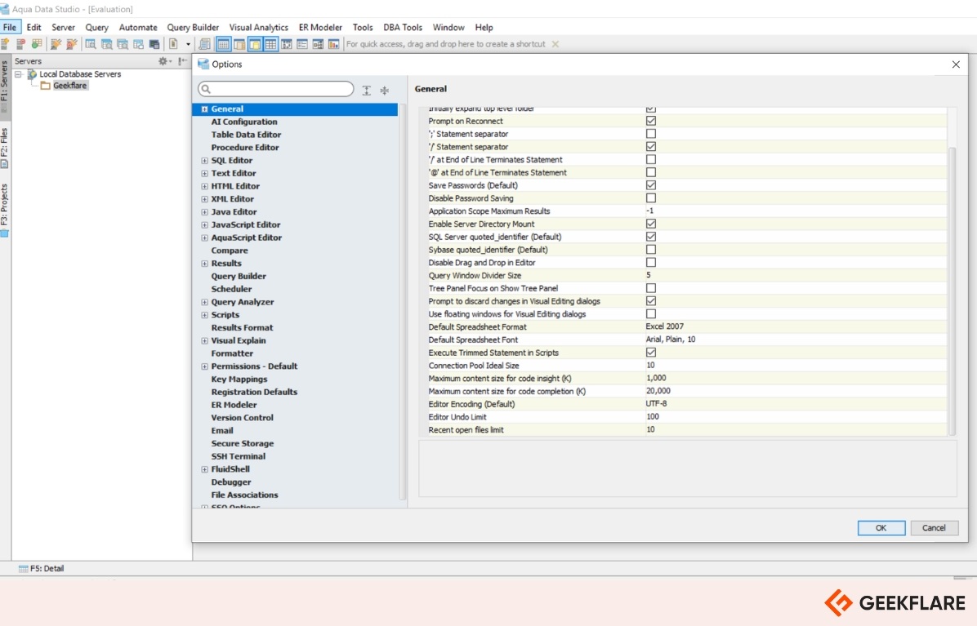The image size is (977, 626).
Task: Click the form layout icon left of chart icon
Action: tap(318, 44)
